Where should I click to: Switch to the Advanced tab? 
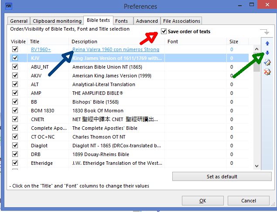[x=147, y=21]
